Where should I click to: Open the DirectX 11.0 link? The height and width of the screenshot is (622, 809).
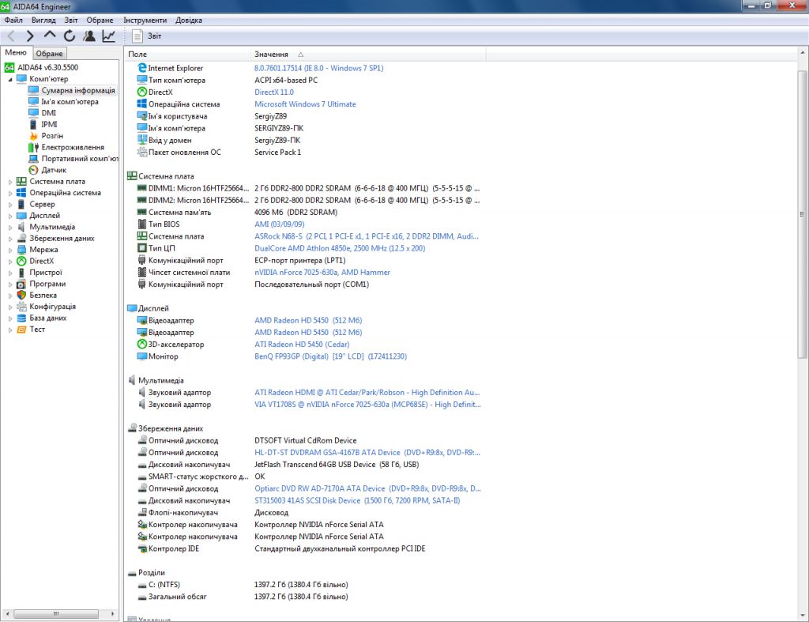tap(274, 92)
